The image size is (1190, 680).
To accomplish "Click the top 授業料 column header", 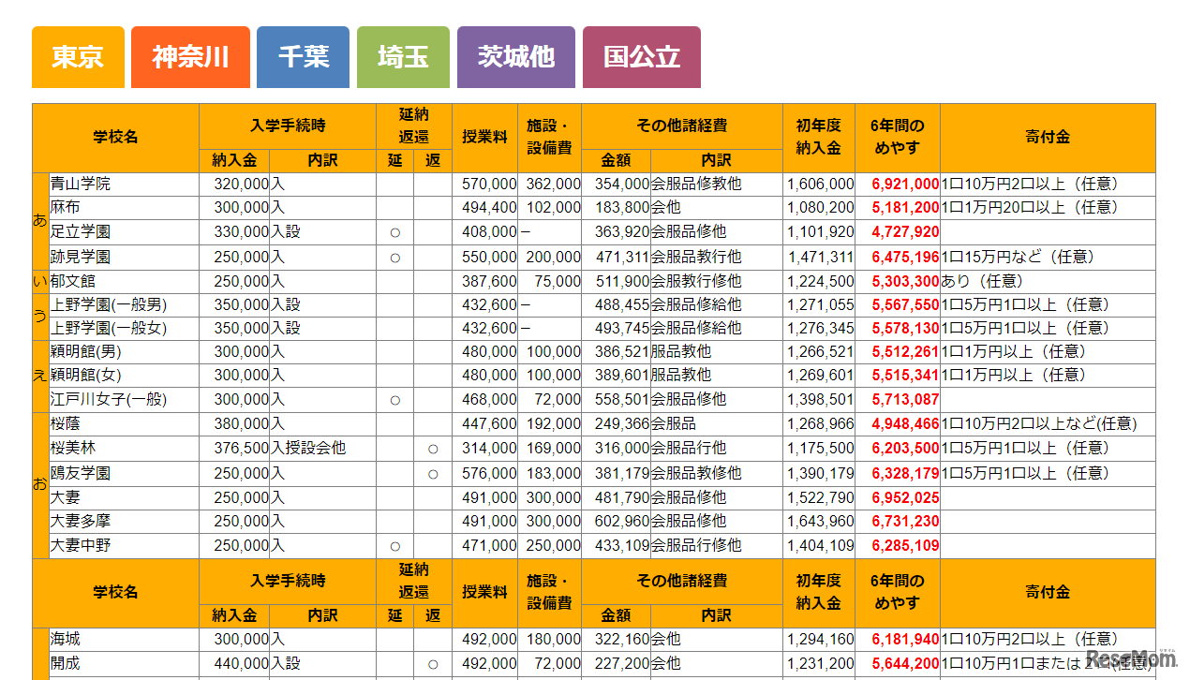I will (484, 138).
